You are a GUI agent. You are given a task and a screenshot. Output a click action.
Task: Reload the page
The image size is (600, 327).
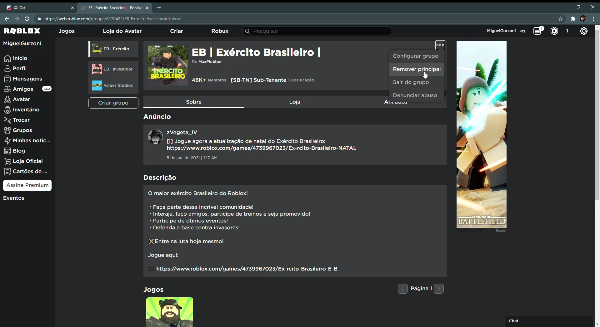(x=27, y=19)
